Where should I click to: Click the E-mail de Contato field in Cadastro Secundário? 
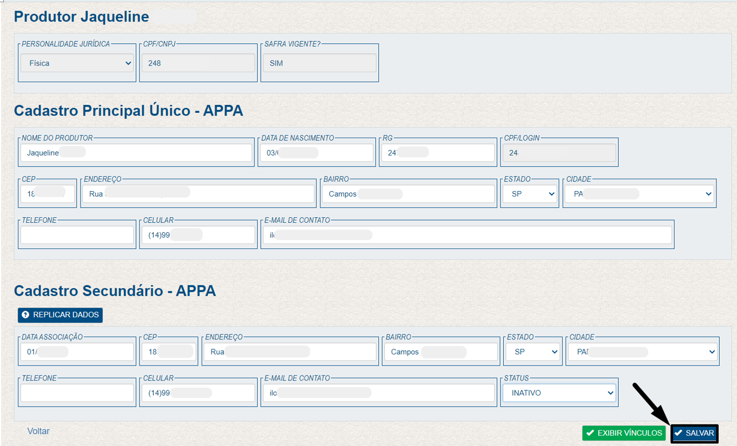pos(379,393)
